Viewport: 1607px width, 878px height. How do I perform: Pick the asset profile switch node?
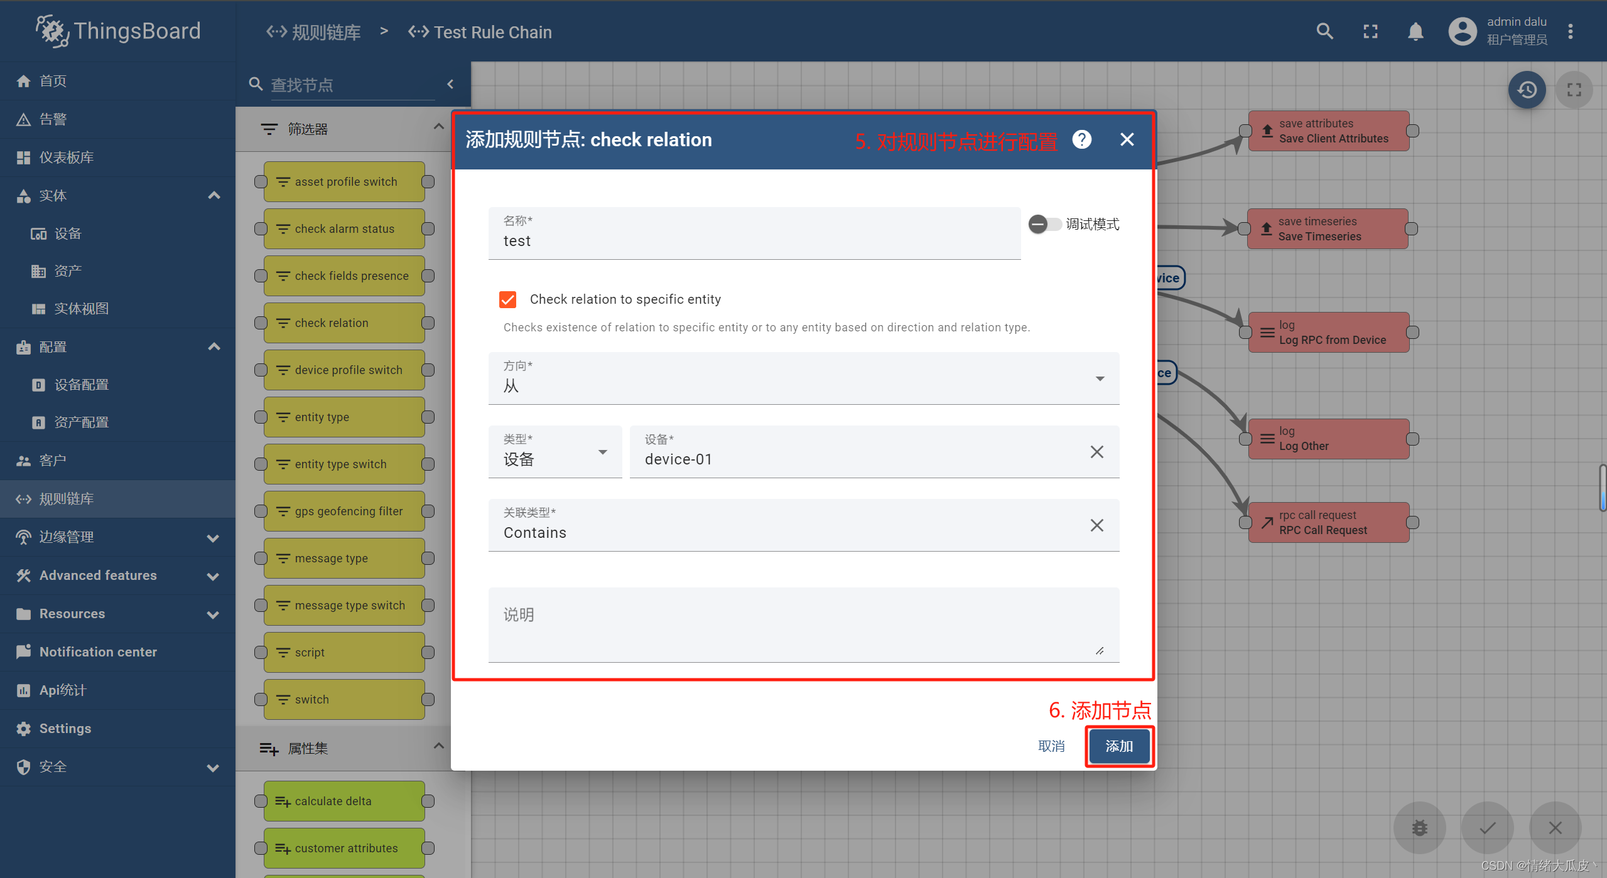click(x=344, y=182)
